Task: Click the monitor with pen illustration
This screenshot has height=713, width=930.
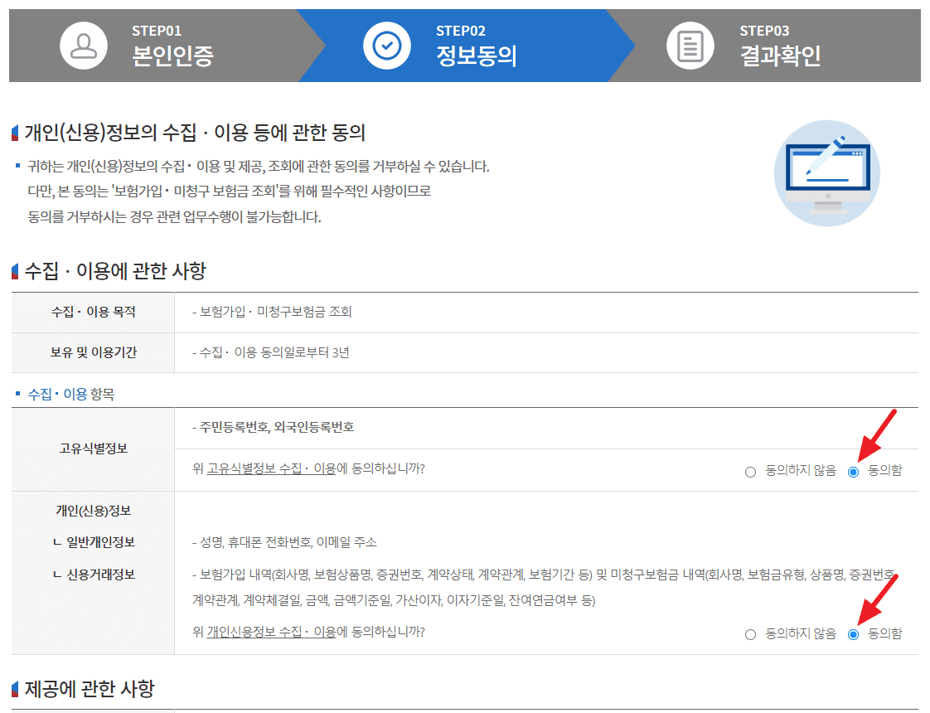Action: (x=826, y=173)
